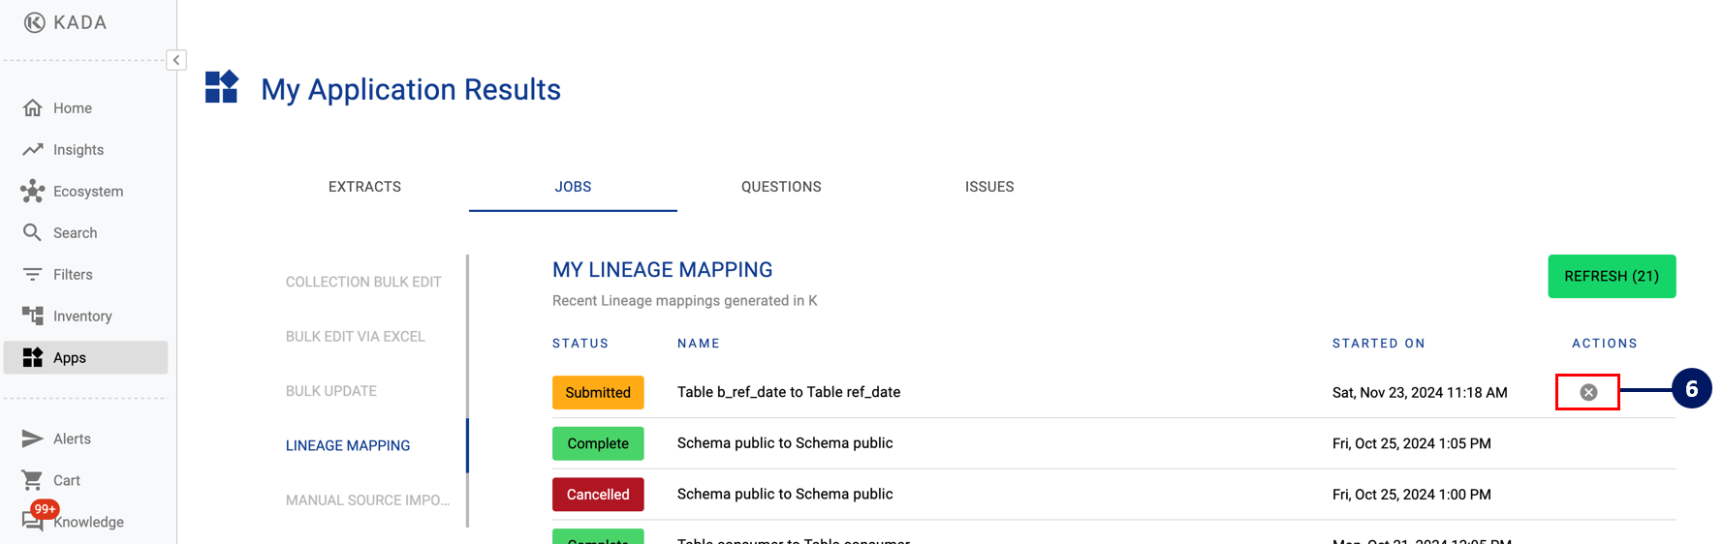Select Bulk Update job type

pos(331,391)
